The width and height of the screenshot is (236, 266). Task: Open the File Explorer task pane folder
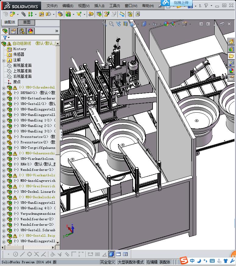231,56
